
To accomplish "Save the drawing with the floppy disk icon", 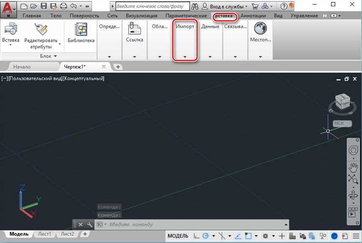I will pyautogui.click(x=43, y=6).
